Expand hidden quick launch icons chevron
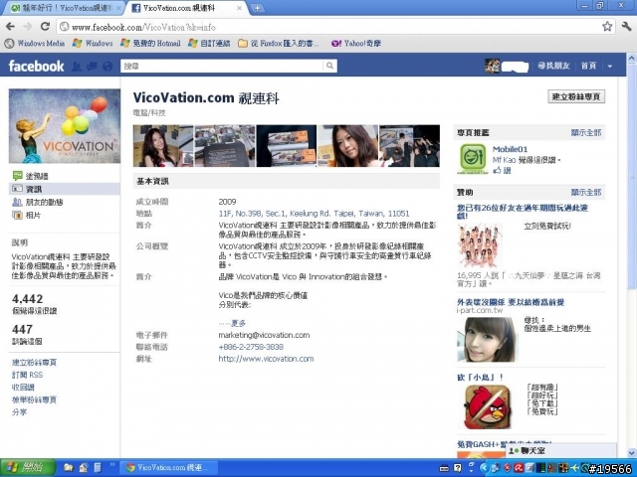637x477 pixels. 112,465
